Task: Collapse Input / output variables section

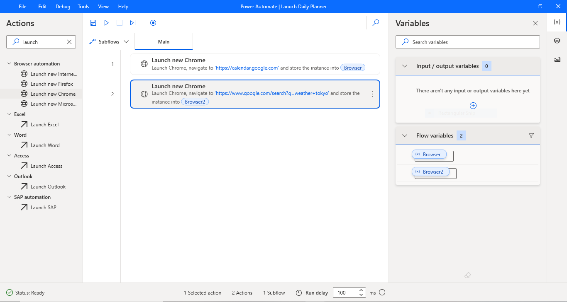Action: coord(405,66)
